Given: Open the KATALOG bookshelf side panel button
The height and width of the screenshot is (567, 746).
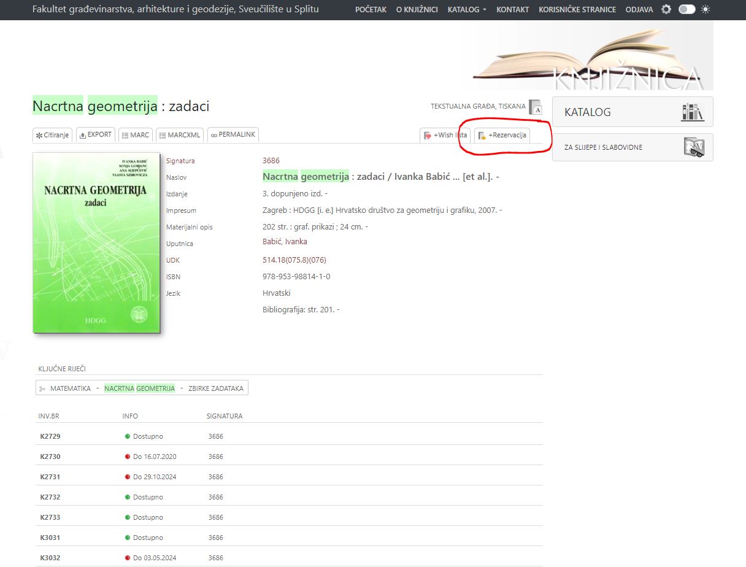Looking at the screenshot, I should (633, 112).
